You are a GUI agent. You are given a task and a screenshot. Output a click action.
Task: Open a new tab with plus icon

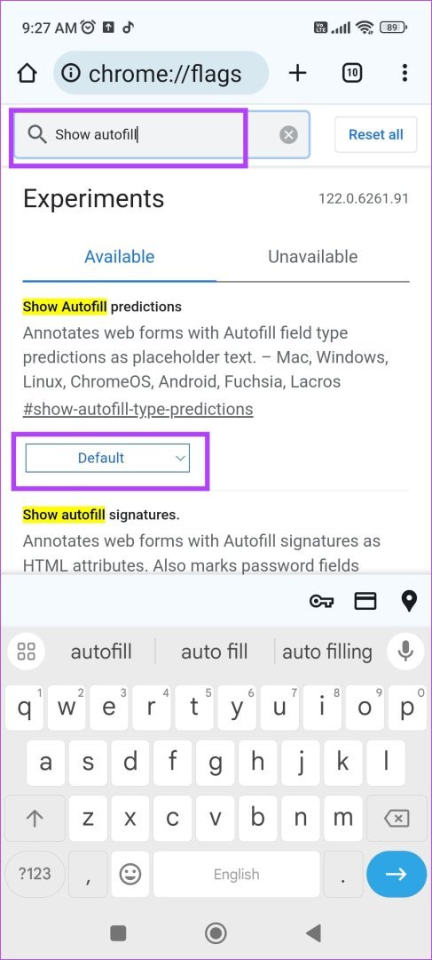click(x=297, y=74)
